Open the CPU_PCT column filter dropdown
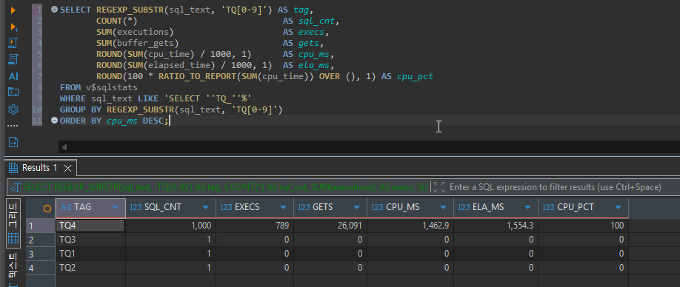The image size is (680, 287). tap(618, 208)
